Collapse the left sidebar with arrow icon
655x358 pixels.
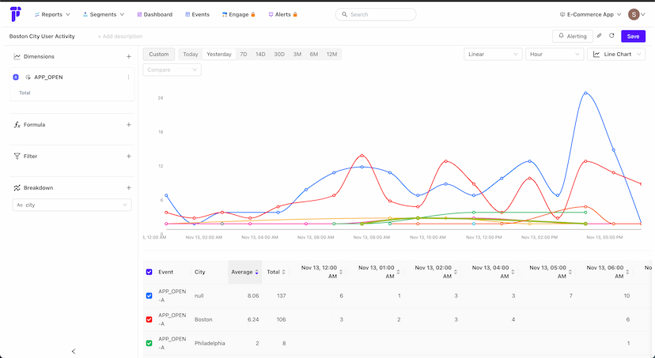click(x=74, y=352)
